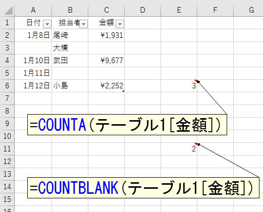Open the 担当者 column filter dropdown
263x212 pixels.
click(x=83, y=24)
